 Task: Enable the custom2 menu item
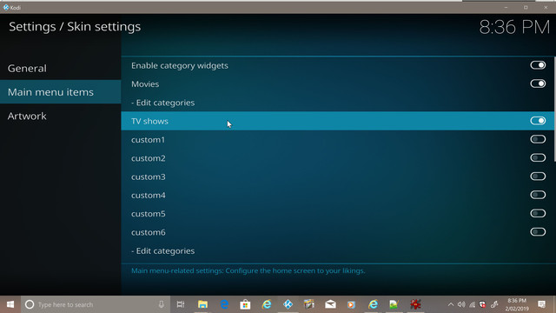pyautogui.click(x=538, y=158)
